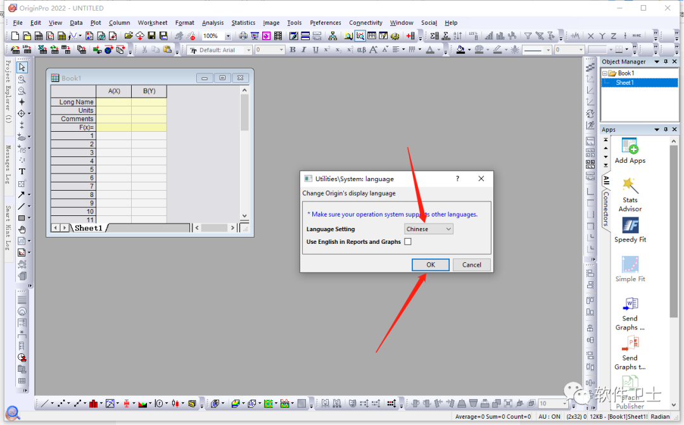The width and height of the screenshot is (684, 425).
Task: Click the fill color paint bucket swatch
Action: pos(460,50)
